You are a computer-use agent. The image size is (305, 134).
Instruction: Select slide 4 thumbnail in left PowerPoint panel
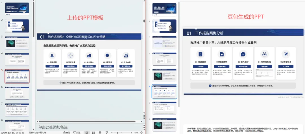click(17, 59)
